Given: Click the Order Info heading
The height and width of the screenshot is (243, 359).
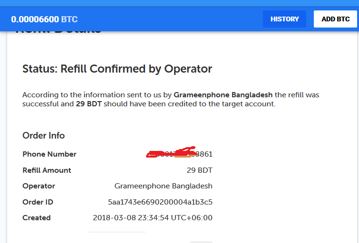Looking at the screenshot, I should pyautogui.click(x=44, y=135).
